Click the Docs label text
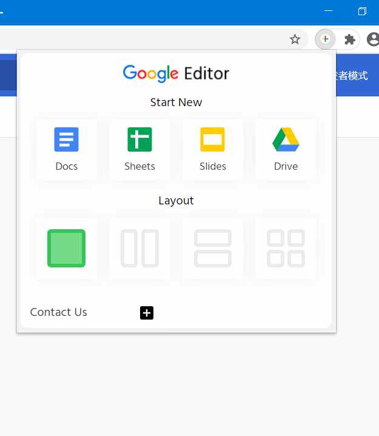Screen dimensions: 379x436 67,166
